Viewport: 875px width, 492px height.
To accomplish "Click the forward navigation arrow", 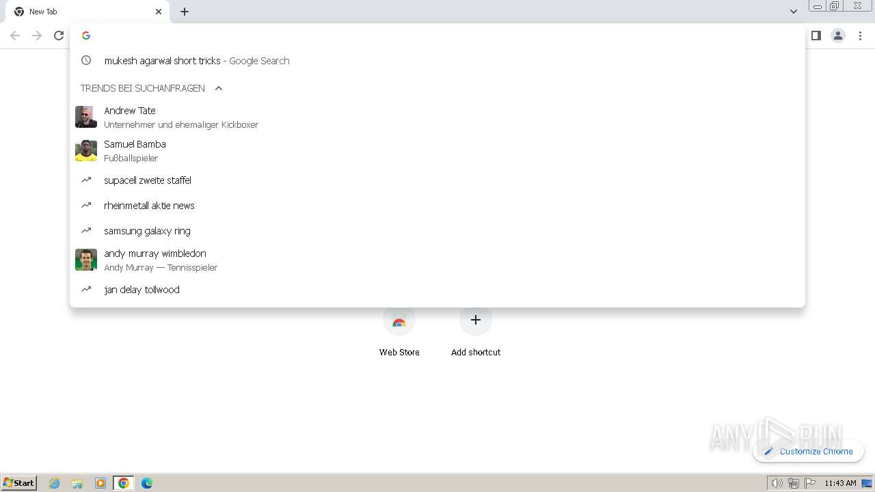I will coord(37,36).
